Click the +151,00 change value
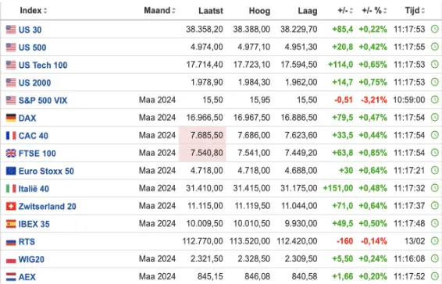Screen dimensions: 442x284 338,188
